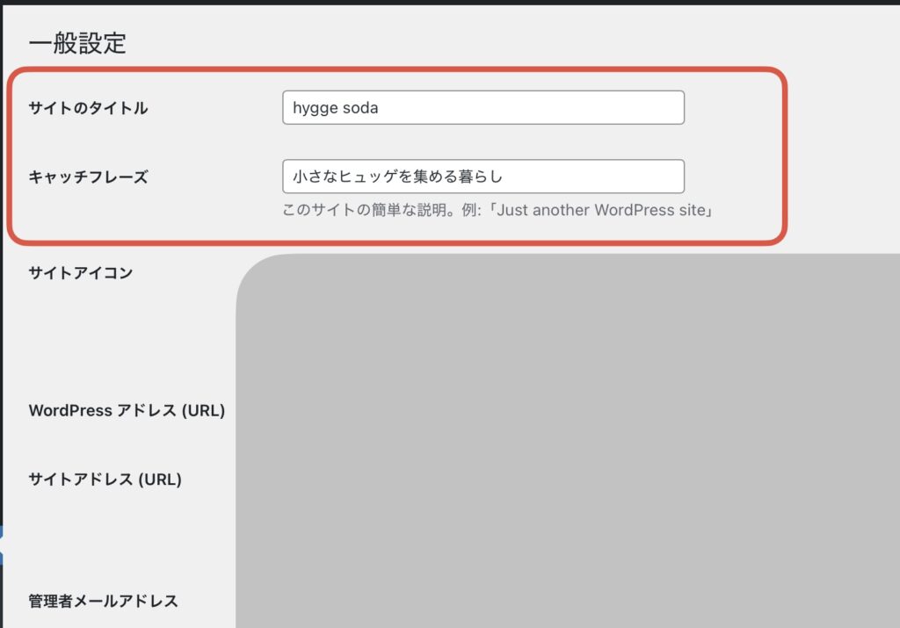
Task: Click the サイトのタイトル input field
Action: 483,107
